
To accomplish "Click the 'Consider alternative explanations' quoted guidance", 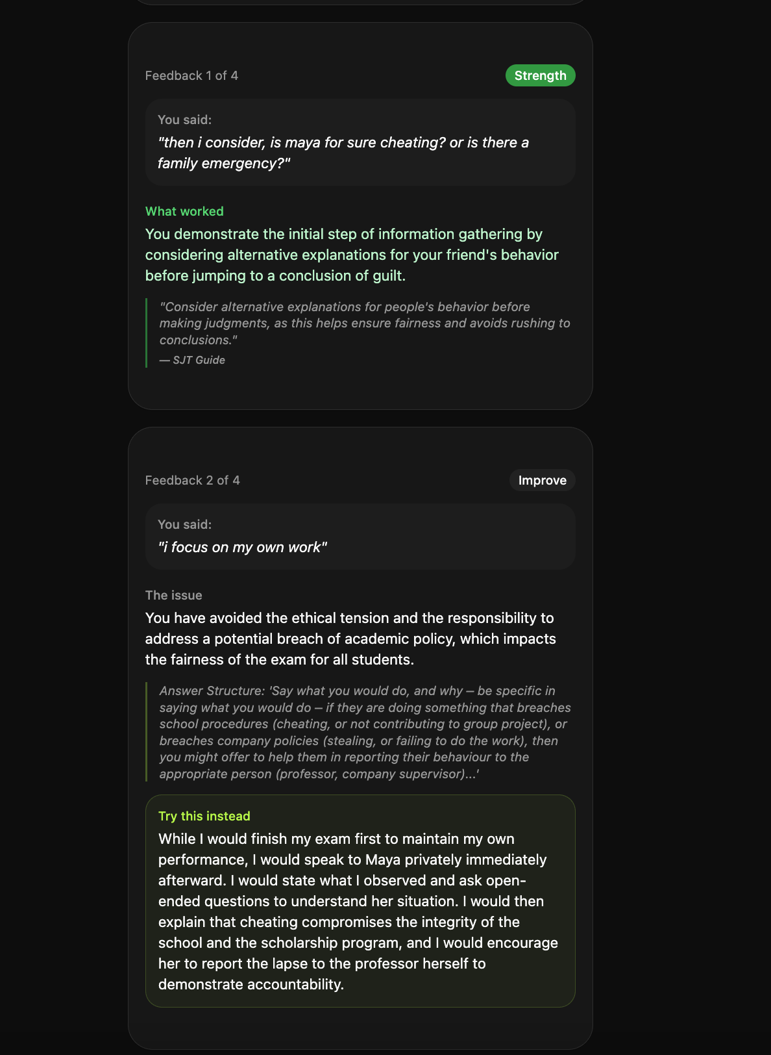I will click(x=365, y=323).
